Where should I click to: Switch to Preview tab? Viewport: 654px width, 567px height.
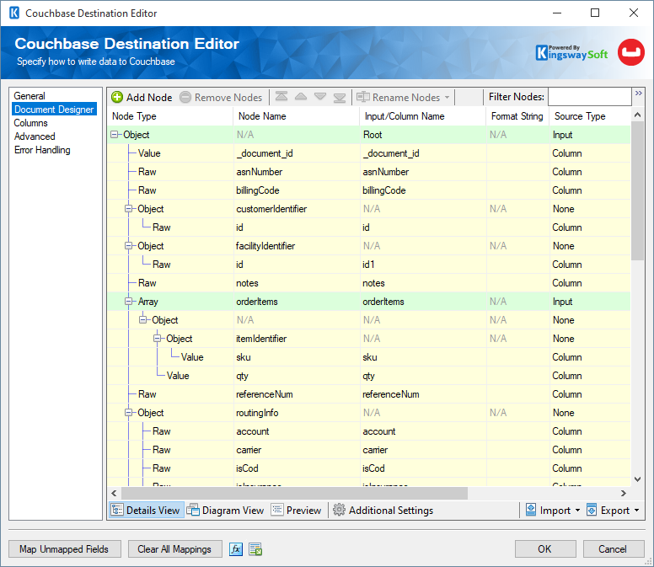[x=297, y=510]
